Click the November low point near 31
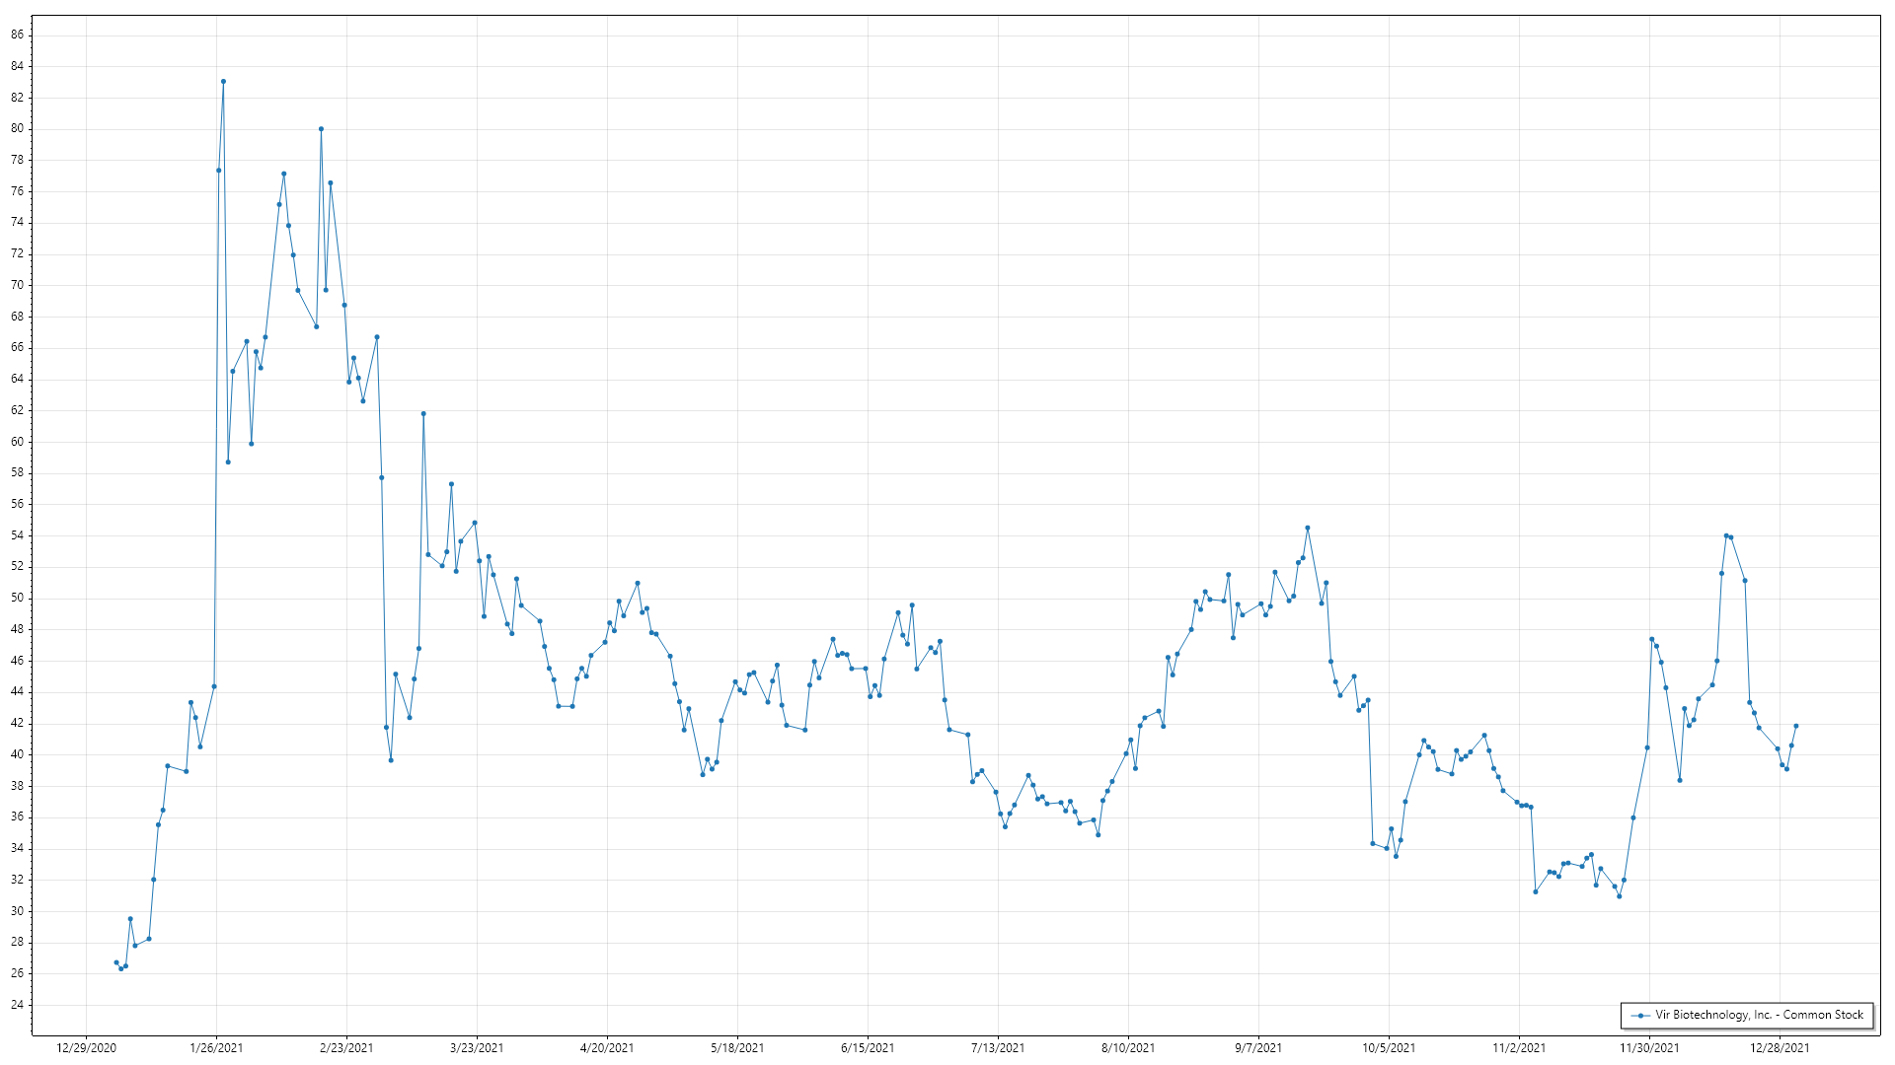This screenshot has height=1065, width=1895. 1620,896
